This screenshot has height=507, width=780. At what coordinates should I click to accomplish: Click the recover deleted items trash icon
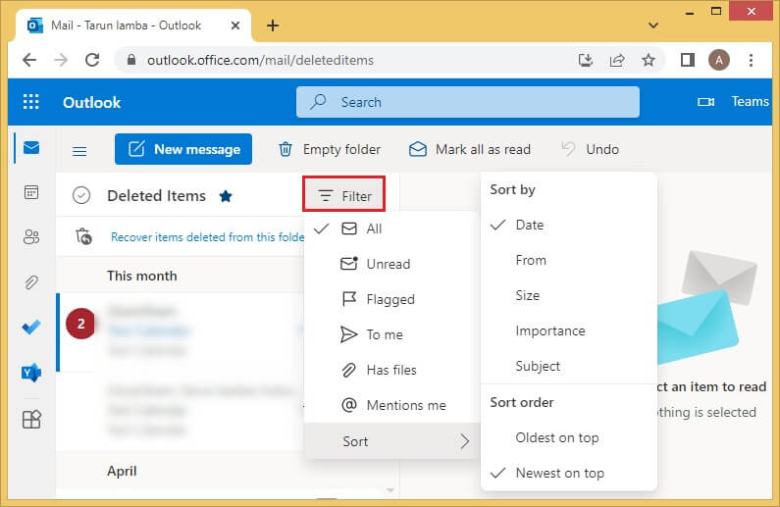pos(83,236)
